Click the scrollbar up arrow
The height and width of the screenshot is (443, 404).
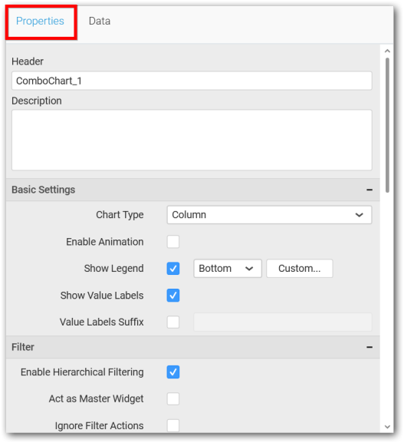(x=387, y=51)
